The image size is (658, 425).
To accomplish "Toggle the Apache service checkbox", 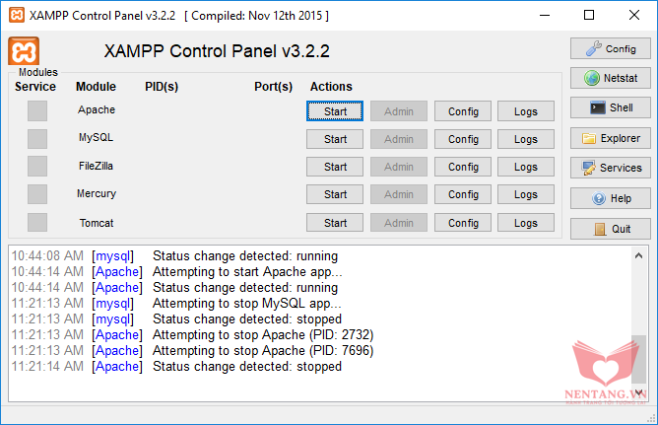I will pyautogui.click(x=37, y=110).
